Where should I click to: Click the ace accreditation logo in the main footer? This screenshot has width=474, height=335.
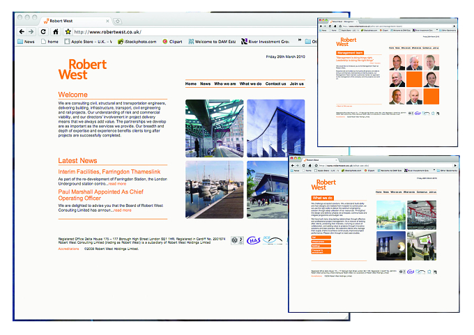(273, 240)
